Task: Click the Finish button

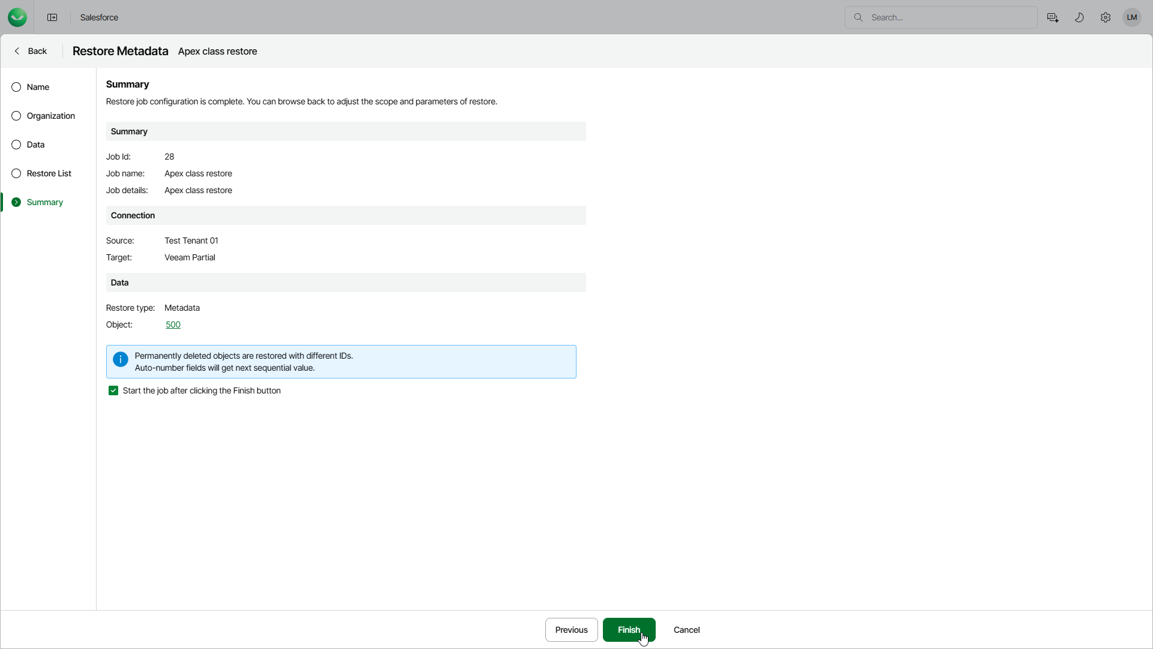Action: click(x=629, y=630)
